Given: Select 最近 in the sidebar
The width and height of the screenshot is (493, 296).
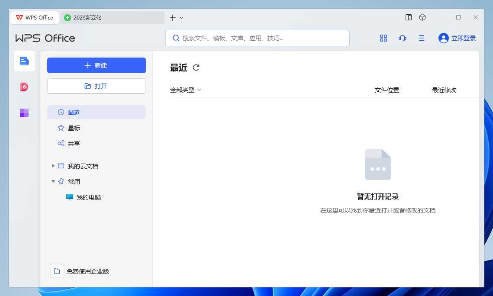Looking at the screenshot, I should [96, 112].
